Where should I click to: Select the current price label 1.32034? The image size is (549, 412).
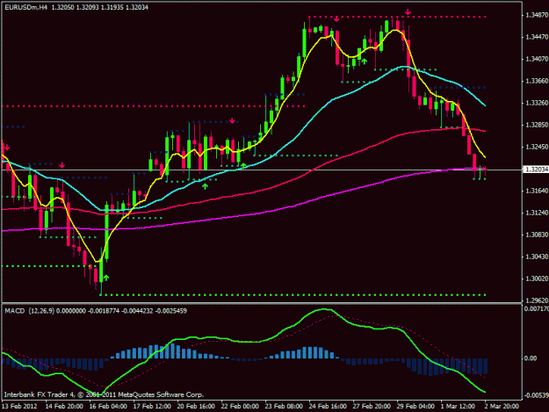pyautogui.click(x=536, y=170)
